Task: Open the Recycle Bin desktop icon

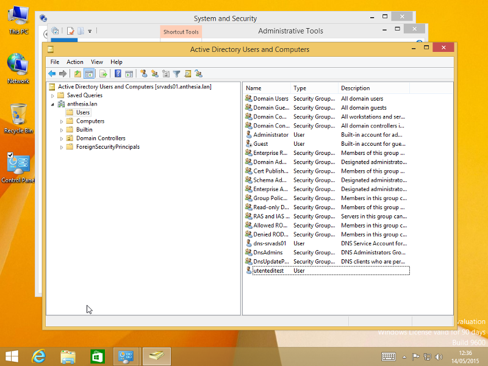Action: (18, 118)
